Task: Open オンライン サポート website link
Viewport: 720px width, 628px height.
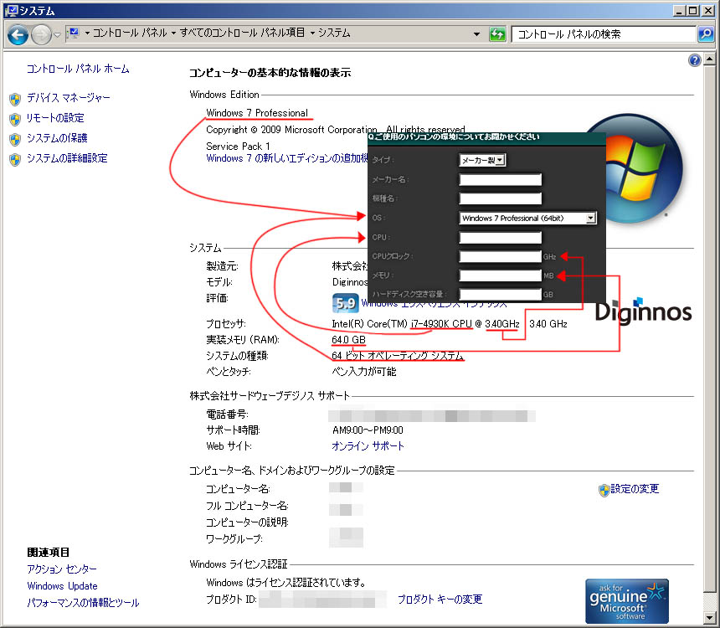Action: pos(368,446)
